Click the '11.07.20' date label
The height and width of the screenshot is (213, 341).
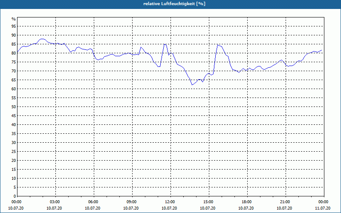(323, 208)
